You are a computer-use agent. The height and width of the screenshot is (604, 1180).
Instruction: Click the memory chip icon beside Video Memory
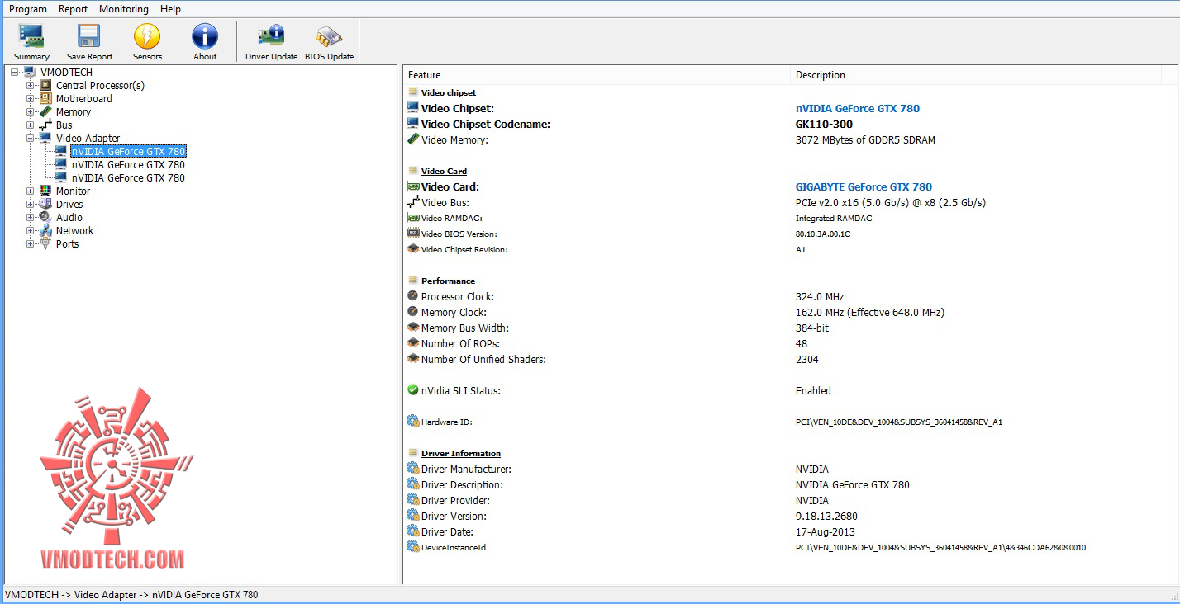pyautogui.click(x=413, y=139)
